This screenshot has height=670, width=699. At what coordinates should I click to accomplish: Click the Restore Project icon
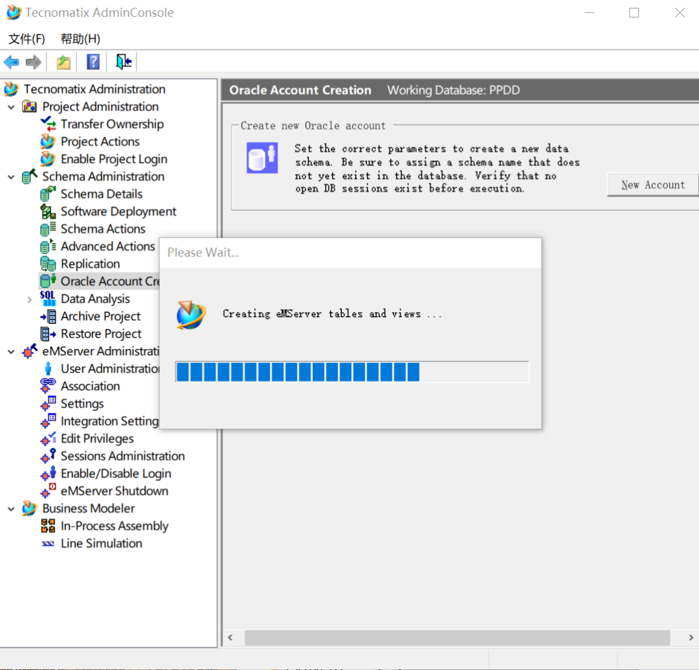coord(48,334)
